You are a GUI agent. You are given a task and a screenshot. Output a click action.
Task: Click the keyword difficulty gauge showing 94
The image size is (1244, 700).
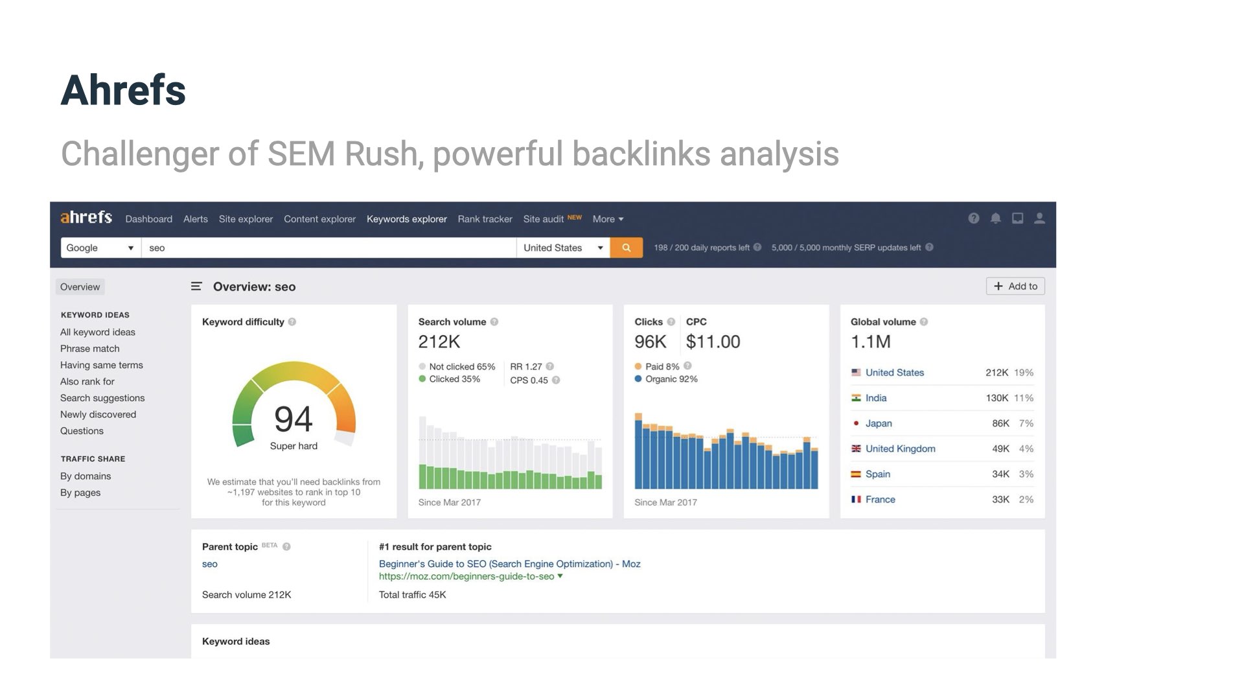294,406
